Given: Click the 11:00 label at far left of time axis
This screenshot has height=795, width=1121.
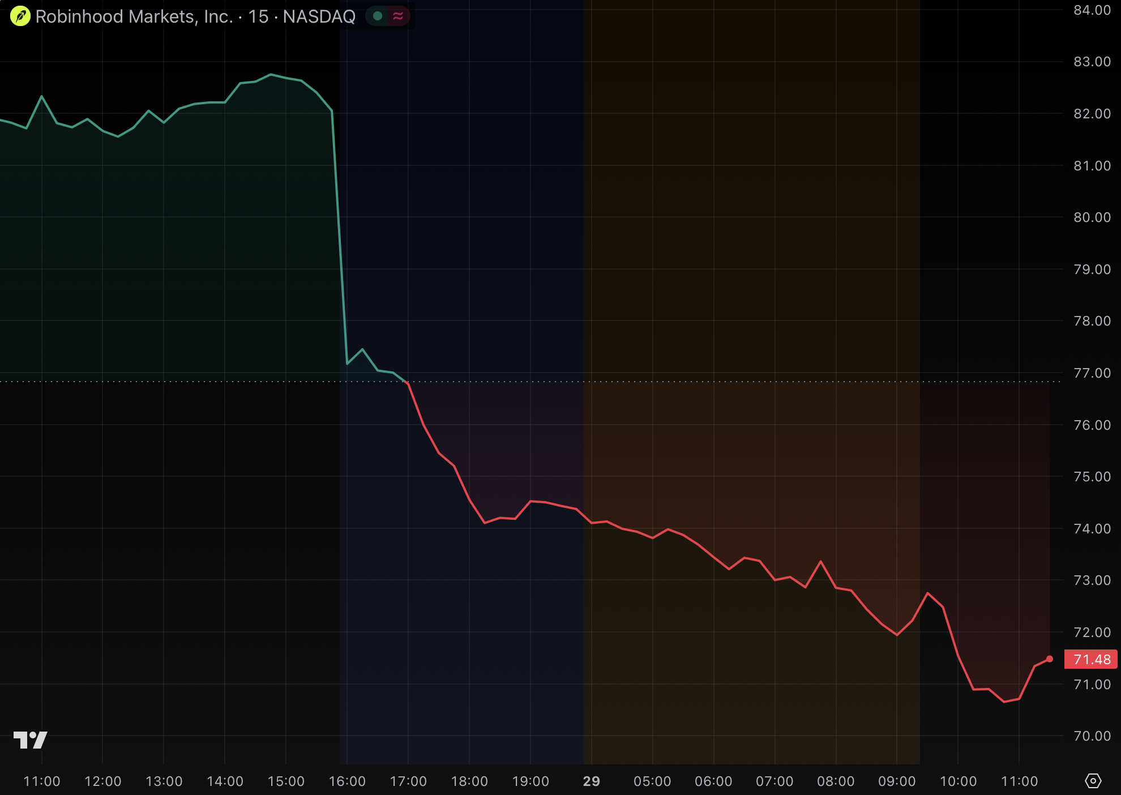Looking at the screenshot, I should [41, 781].
